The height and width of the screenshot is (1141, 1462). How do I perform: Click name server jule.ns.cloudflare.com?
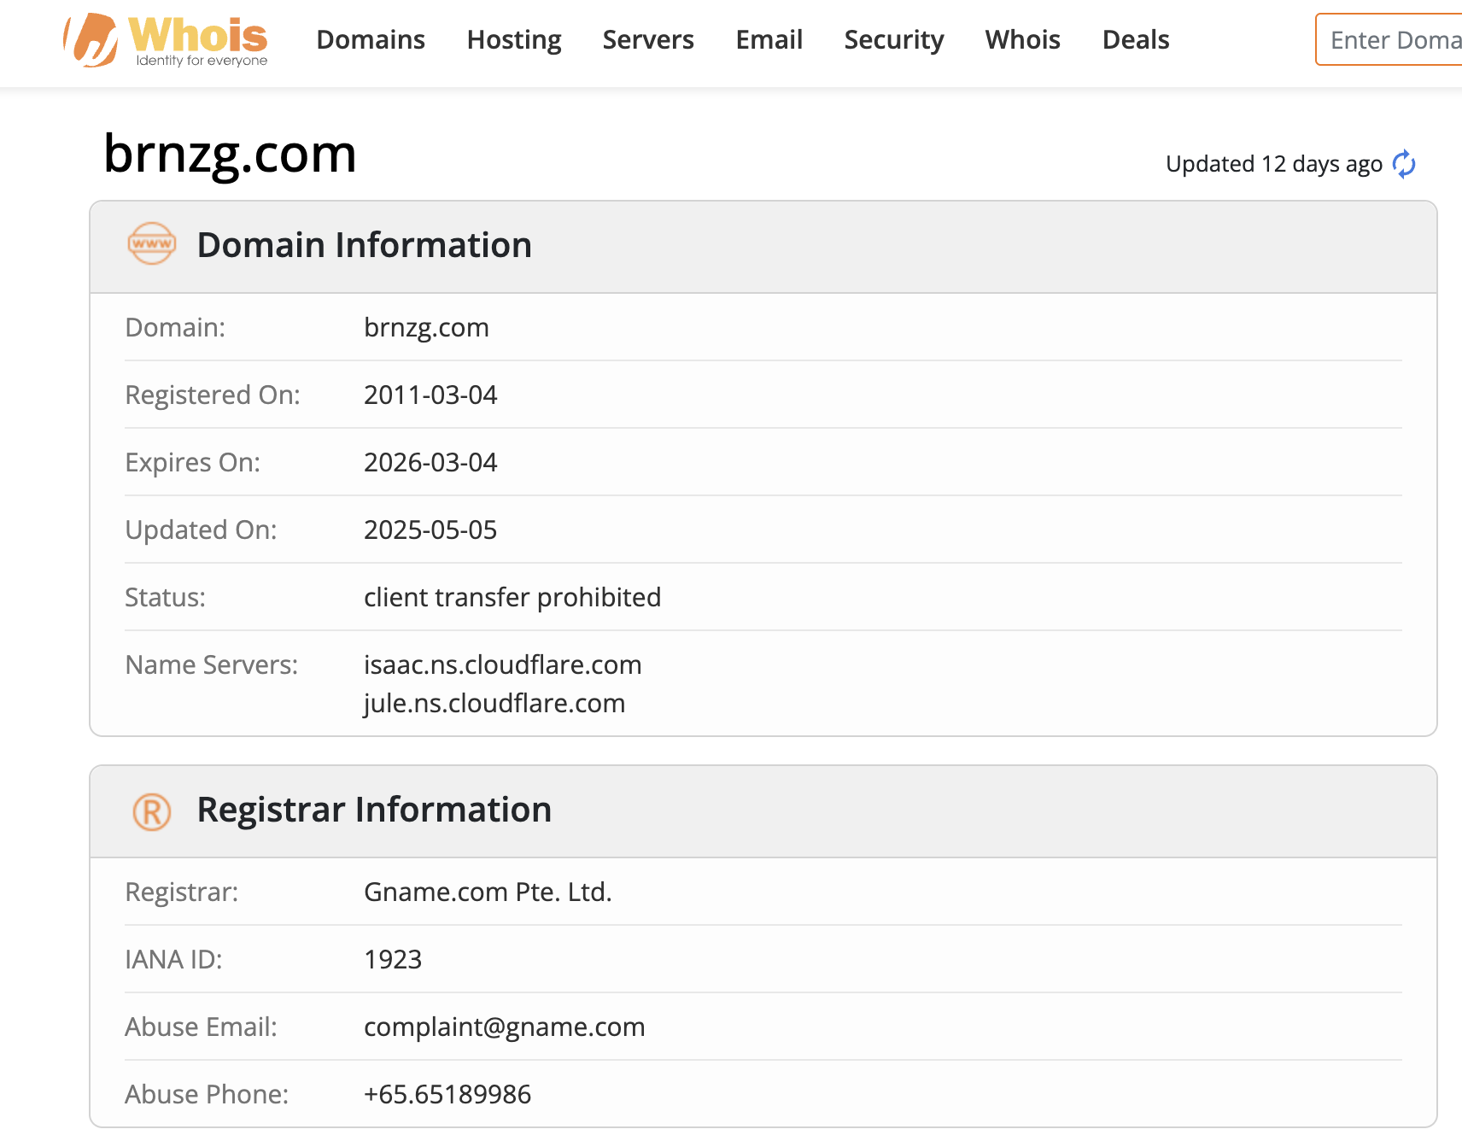494,703
